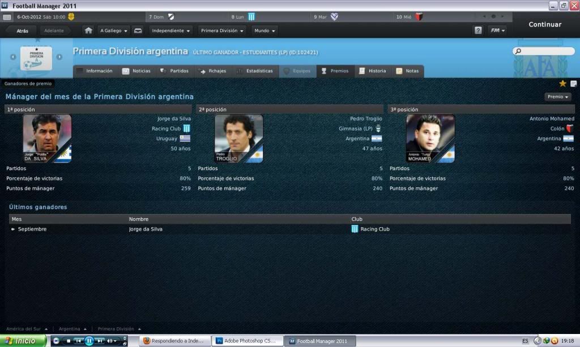Click the Primera División competition logo
Image resolution: width=580 pixels, height=347 pixels.
pyautogui.click(x=36, y=58)
